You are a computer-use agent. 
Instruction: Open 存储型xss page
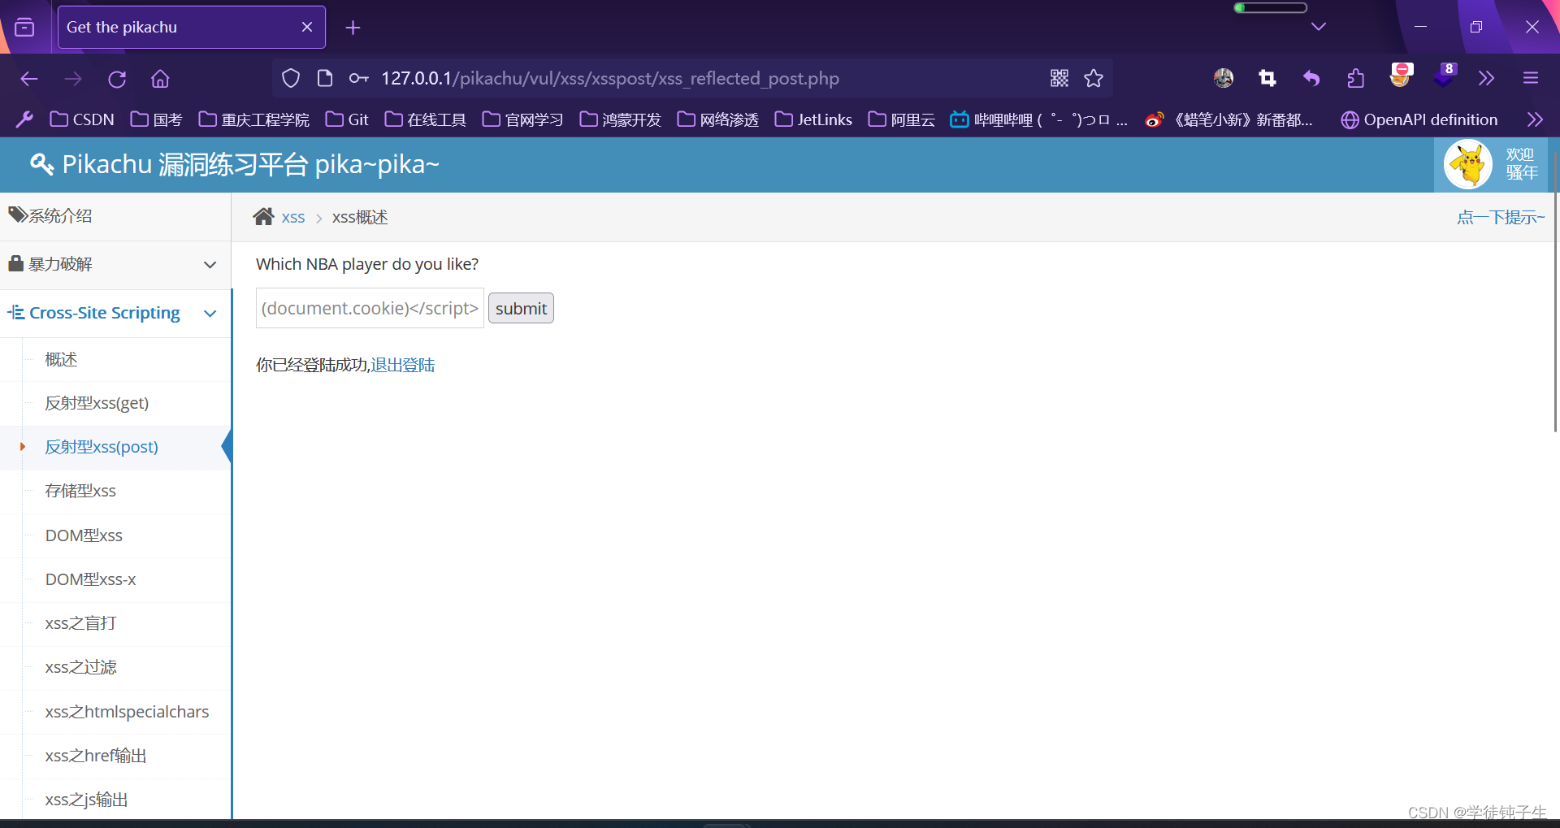pyautogui.click(x=80, y=491)
